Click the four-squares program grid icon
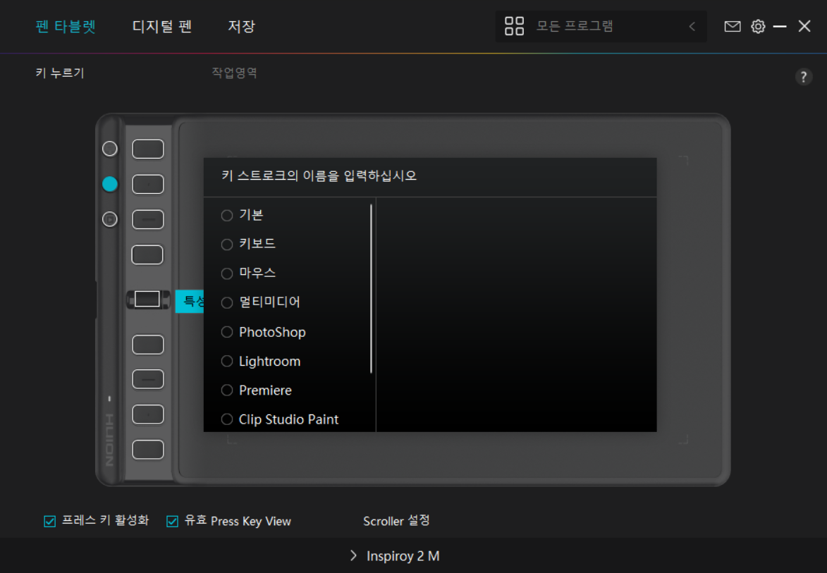The image size is (827, 573). [x=514, y=26]
